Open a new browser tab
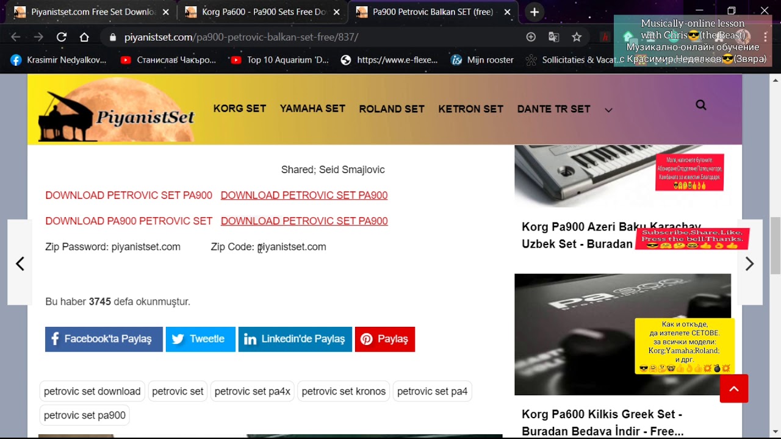Screen dimensions: 781x439 tap(534, 12)
